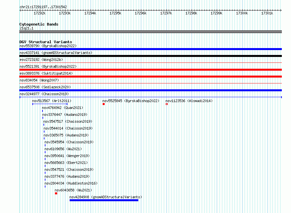The image size is (291, 213).
Task: Click the red square glyph under nsv6043658
Action: click(x=56, y=193)
